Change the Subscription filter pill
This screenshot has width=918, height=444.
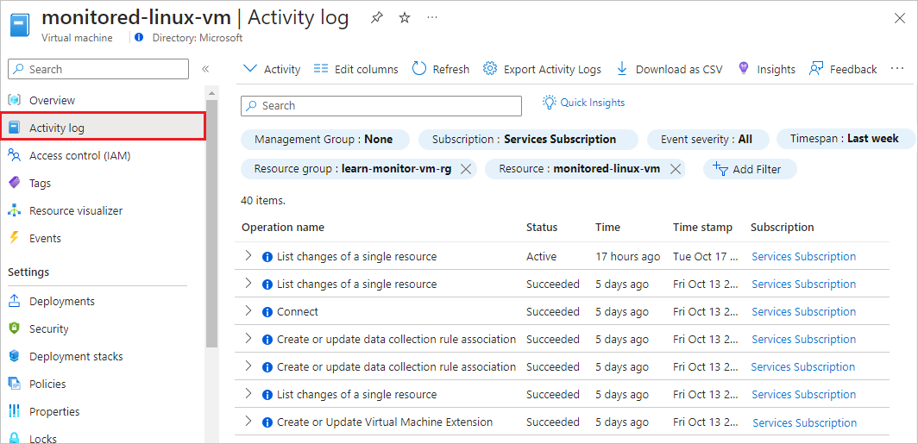pyautogui.click(x=528, y=140)
